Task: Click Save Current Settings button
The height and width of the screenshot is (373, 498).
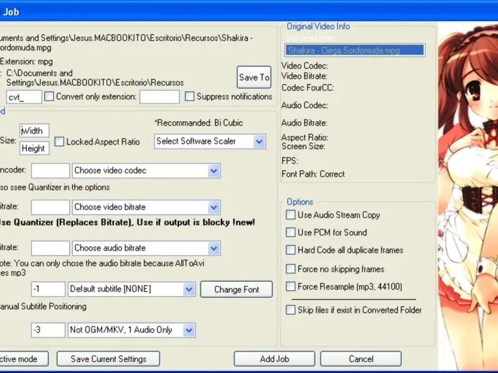Action: (108, 359)
